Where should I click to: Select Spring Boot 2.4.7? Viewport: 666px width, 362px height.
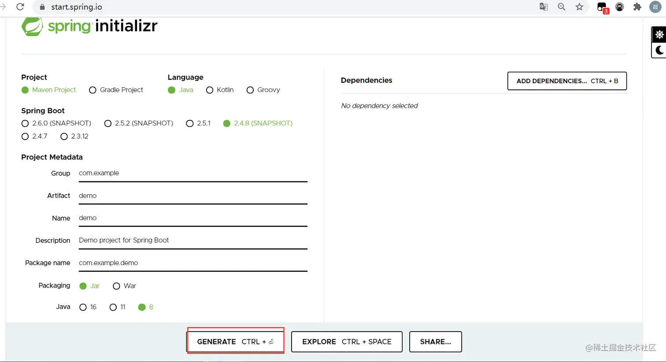tap(34, 137)
